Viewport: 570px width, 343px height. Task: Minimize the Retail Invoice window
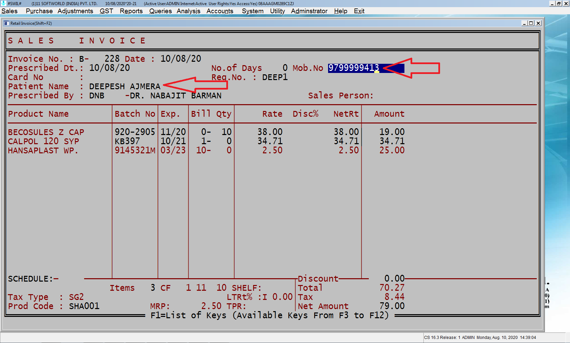[x=524, y=23]
